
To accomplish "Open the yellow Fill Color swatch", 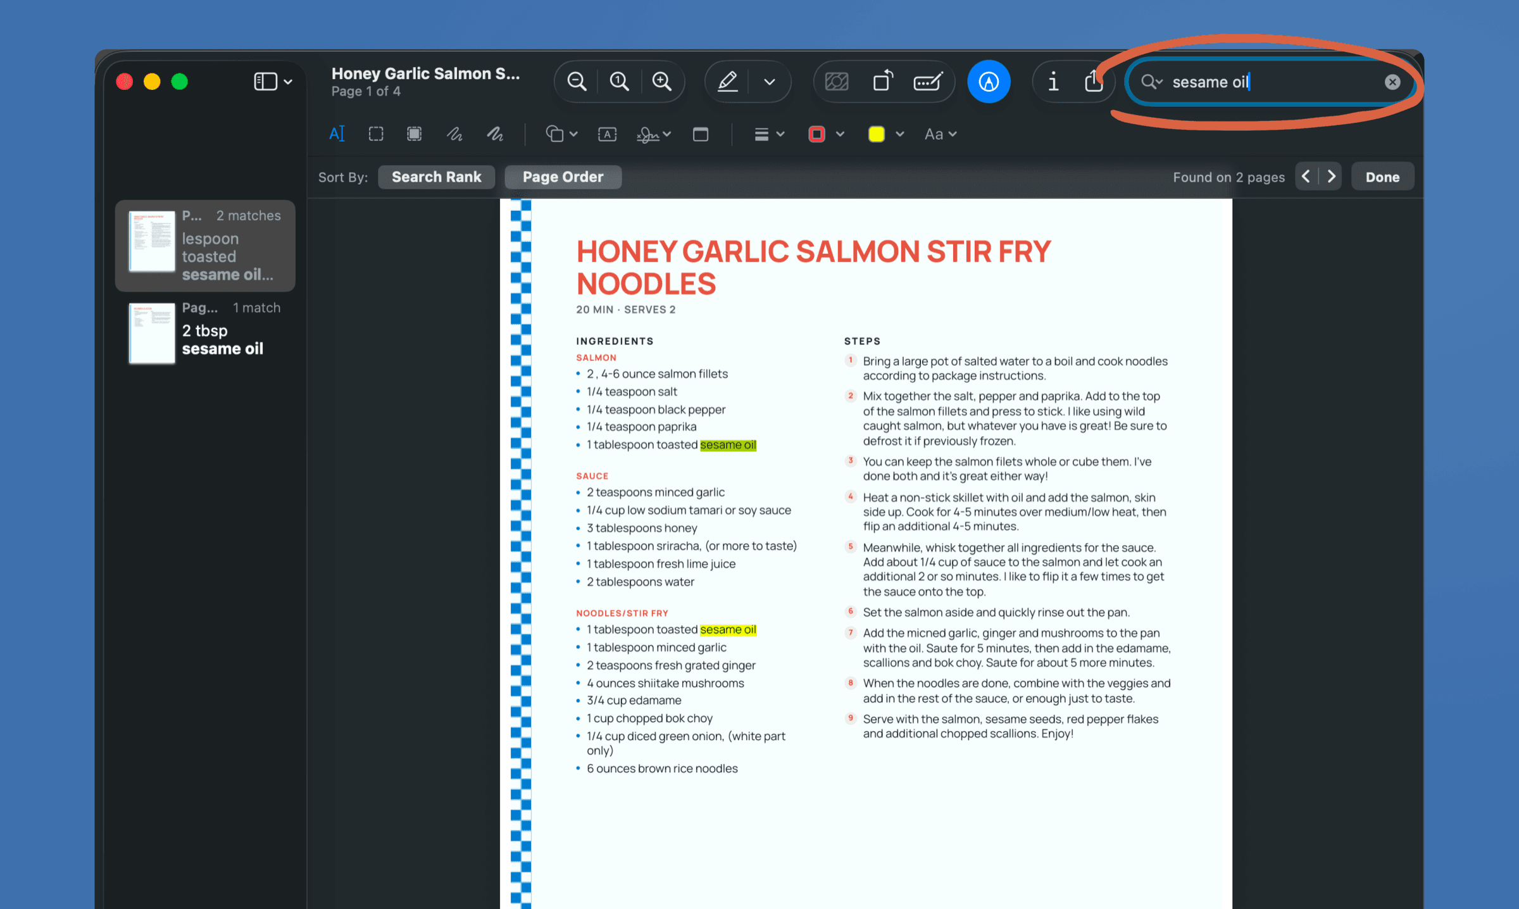I will [x=877, y=134].
